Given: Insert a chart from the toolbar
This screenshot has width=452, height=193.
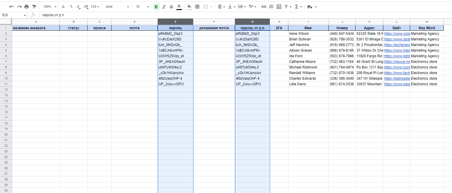Looking at the screenshot, I should (279, 6).
